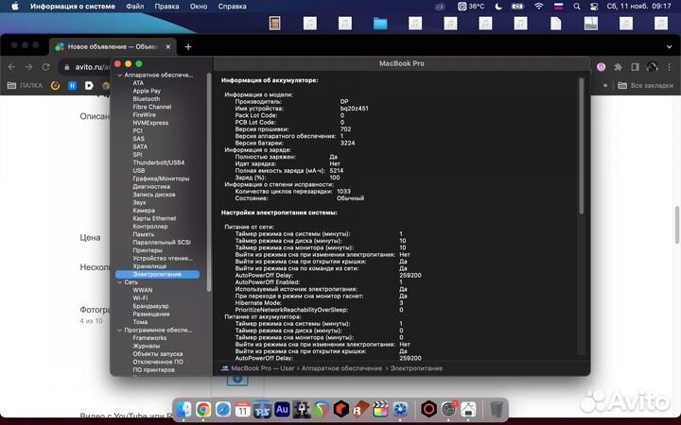The height and width of the screenshot is (425, 681).
Task: Open the Calendar app in the dock
Action: click(x=242, y=409)
